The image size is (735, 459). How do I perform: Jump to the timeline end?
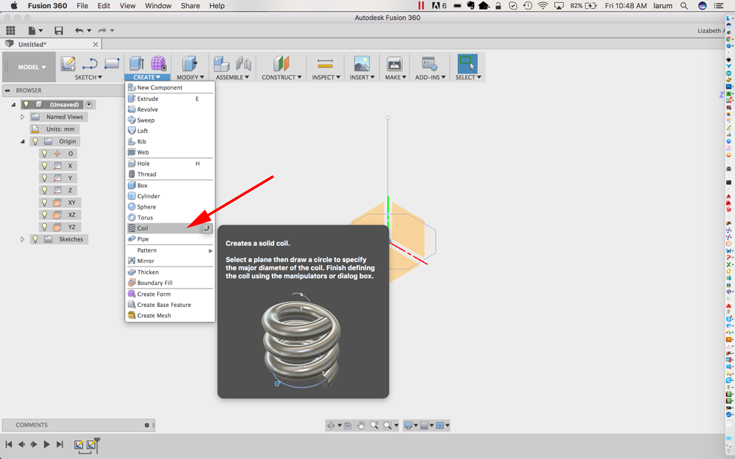tap(60, 444)
